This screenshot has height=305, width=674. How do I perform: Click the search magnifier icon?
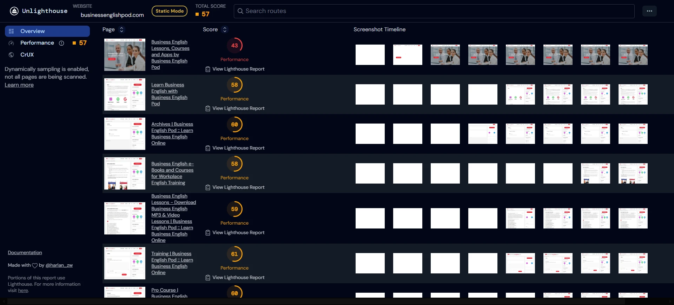tap(240, 11)
